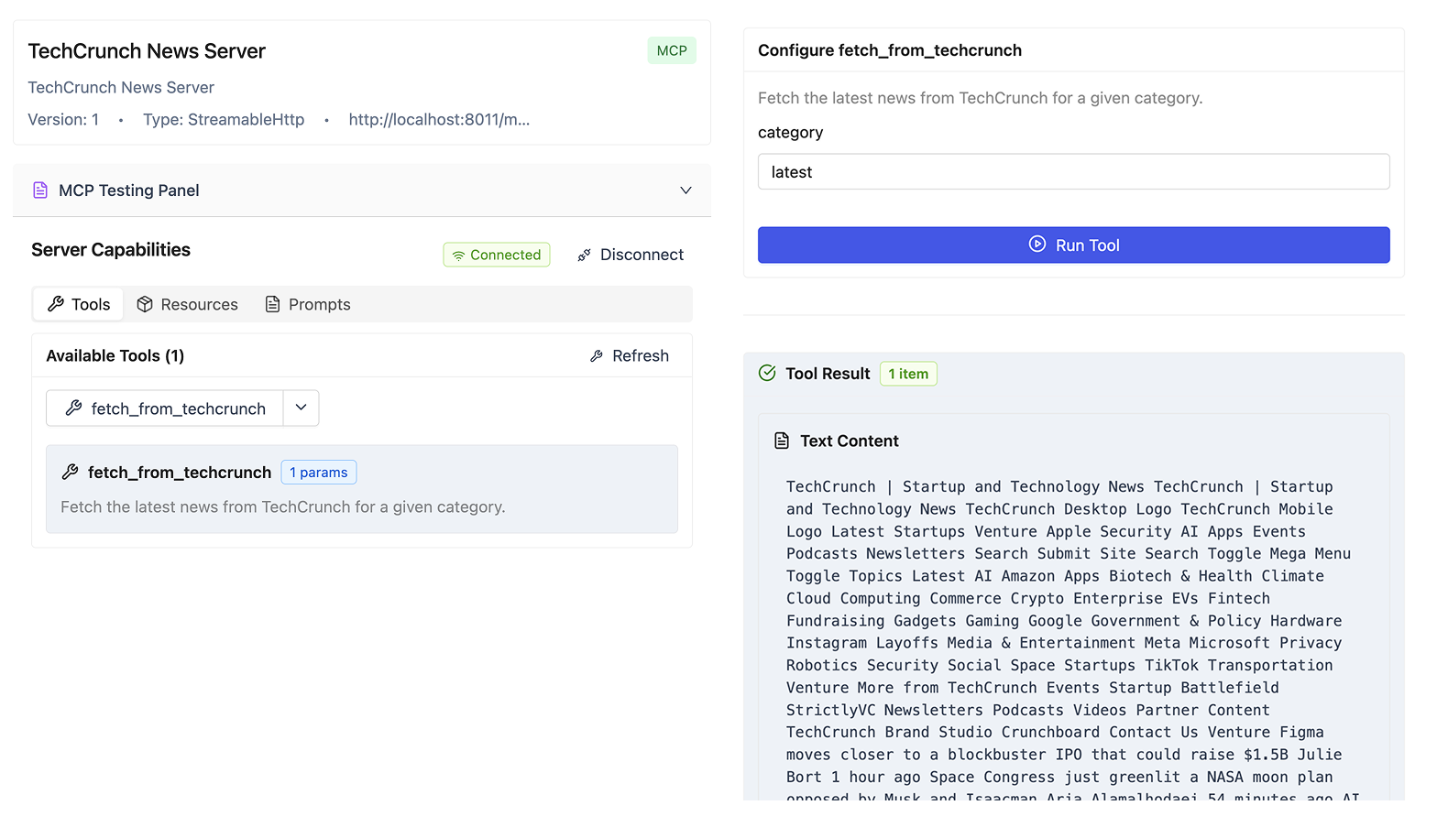
Task: Click the Configure fetch_from_techcrunch heading
Action: 890,50
